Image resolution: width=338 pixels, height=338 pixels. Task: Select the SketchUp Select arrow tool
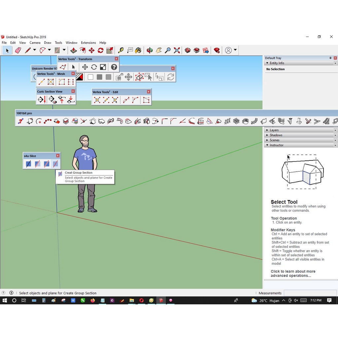pyautogui.click(x=7, y=50)
